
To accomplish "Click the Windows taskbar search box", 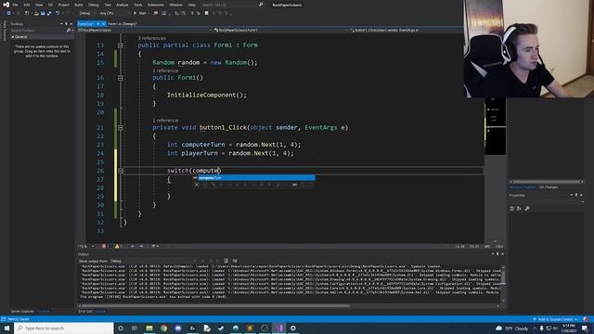I will tap(64, 328).
